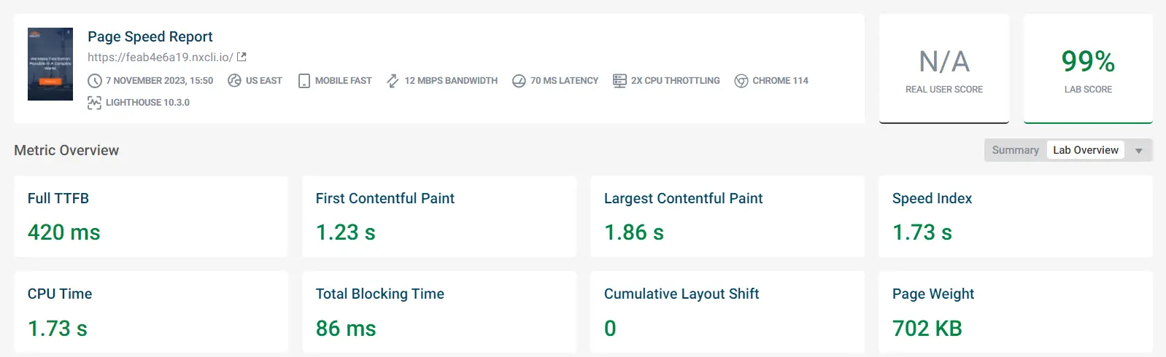Open the page screenshot thumbnail
This screenshot has height=357, width=1166.
point(50,64)
